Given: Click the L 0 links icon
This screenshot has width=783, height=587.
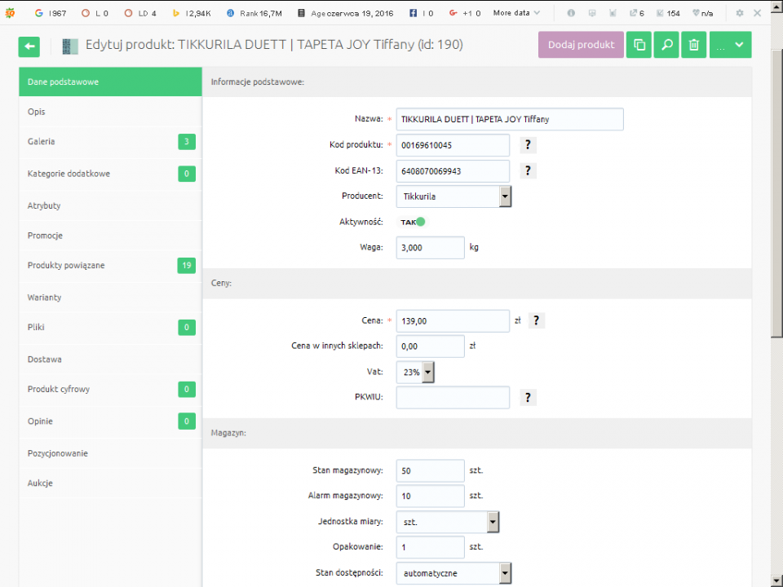Looking at the screenshot, I should point(86,13).
